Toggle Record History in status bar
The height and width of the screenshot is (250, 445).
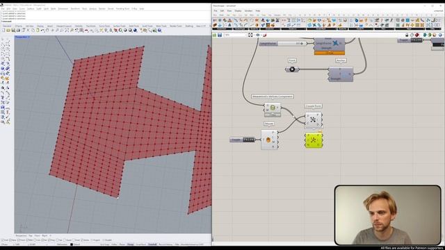coord(165,244)
